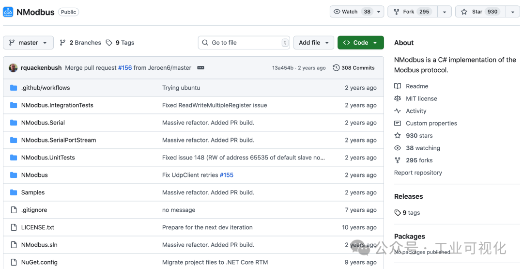Open the master branch dropdown
This screenshot has height=269, width=523.
[x=28, y=43]
